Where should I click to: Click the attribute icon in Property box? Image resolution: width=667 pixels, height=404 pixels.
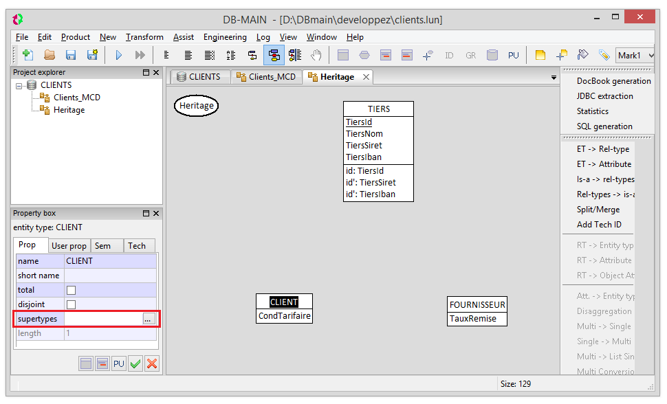coord(102,363)
